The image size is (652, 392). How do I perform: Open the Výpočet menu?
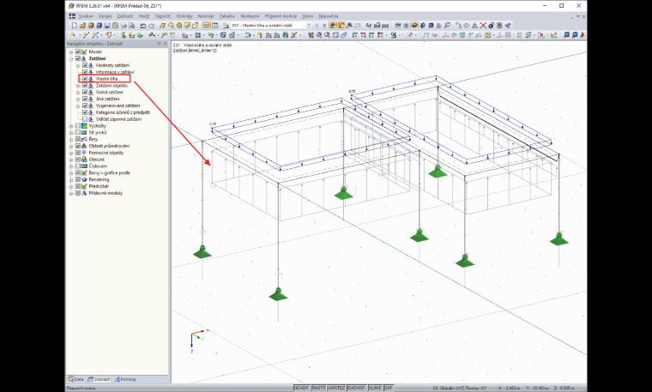[x=163, y=16]
